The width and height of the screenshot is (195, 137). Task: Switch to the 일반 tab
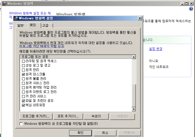click(x=22, y=25)
